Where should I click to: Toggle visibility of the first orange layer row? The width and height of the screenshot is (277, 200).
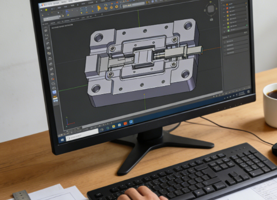pyautogui.click(x=224, y=5)
